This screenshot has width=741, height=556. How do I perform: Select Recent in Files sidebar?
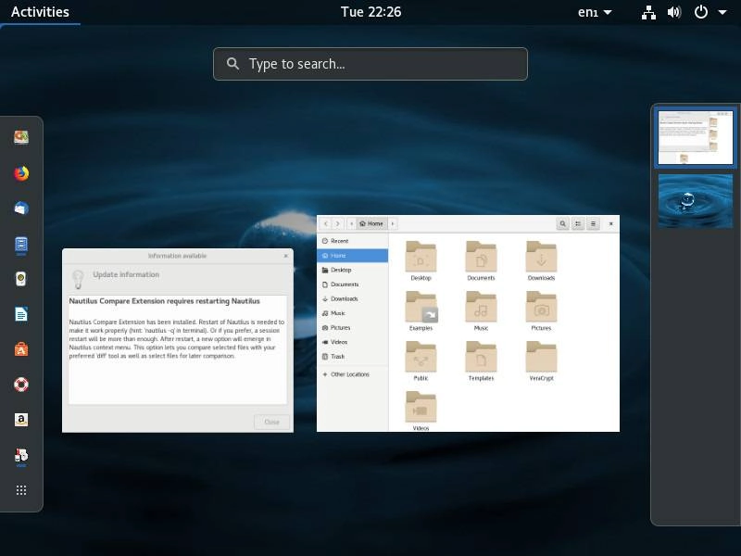pos(353,241)
